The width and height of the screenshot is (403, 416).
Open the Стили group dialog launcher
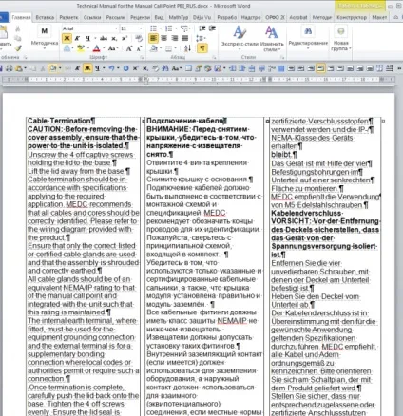[x=282, y=57]
